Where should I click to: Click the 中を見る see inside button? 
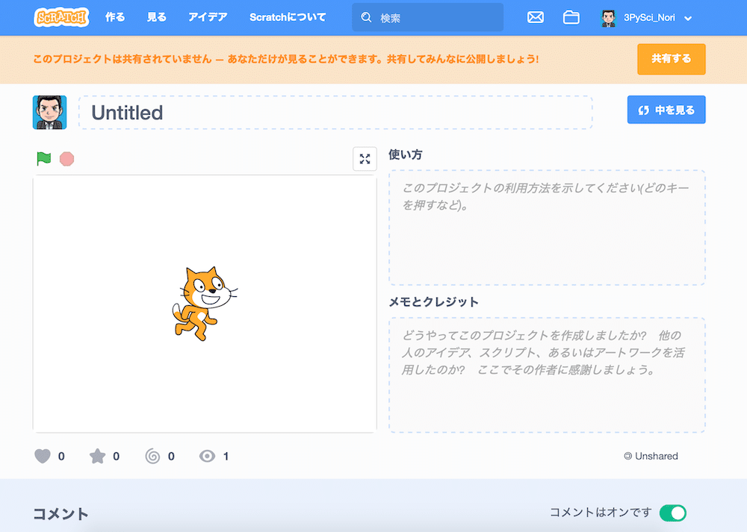tap(666, 110)
